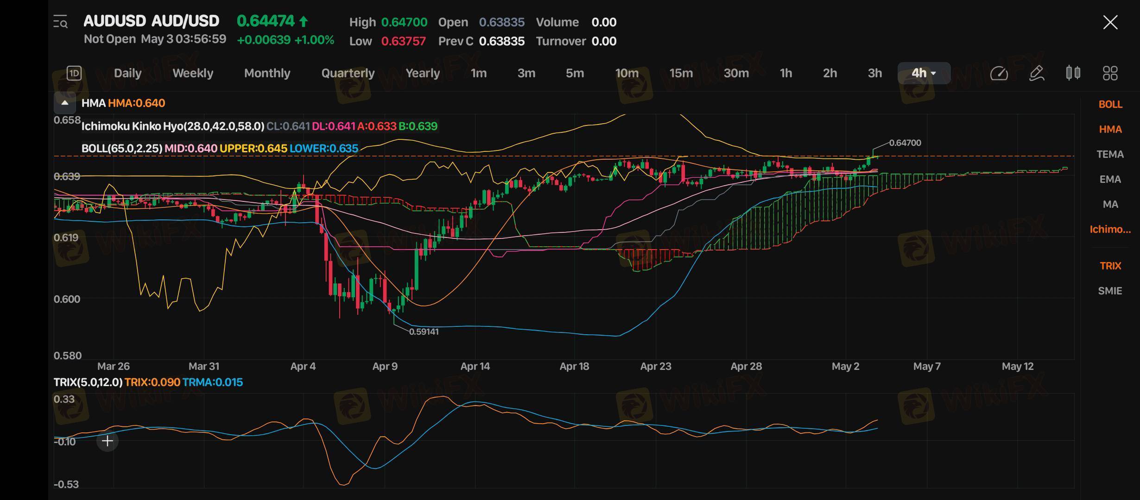Turn off TRIX sub-indicator
The height and width of the screenshot is (500, 1140).
point(1110,266)
